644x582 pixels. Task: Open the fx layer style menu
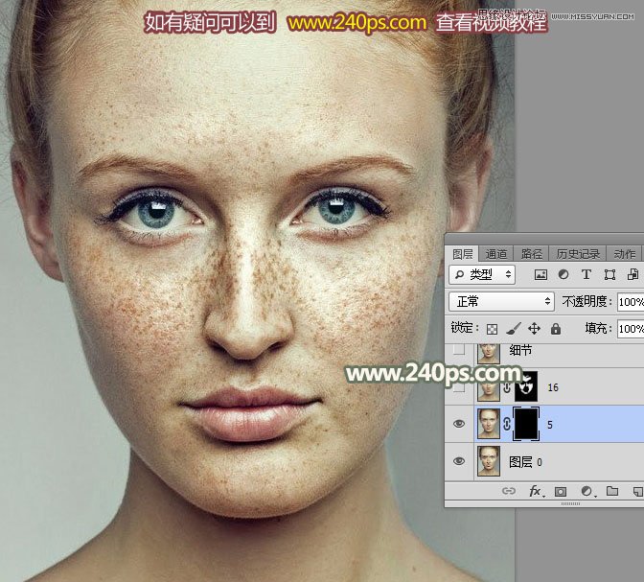pyautogui.click(x=536, y=492)
